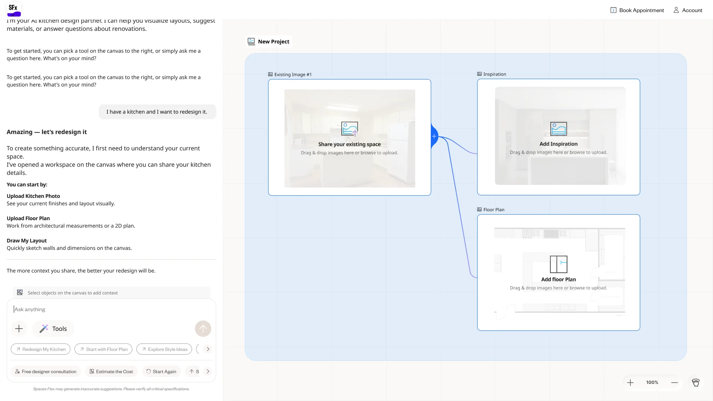Click the Draw My Layout heading
This screenshot has width=713, height=401.
(x=27, y=241)
